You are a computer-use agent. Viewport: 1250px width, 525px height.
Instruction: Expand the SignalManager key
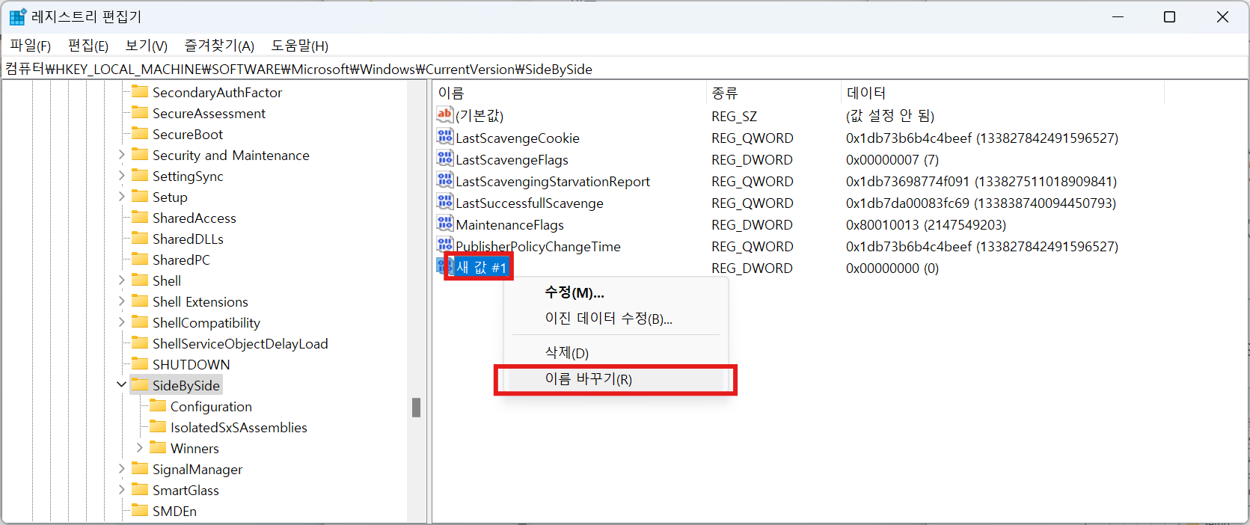pos(122,469)
